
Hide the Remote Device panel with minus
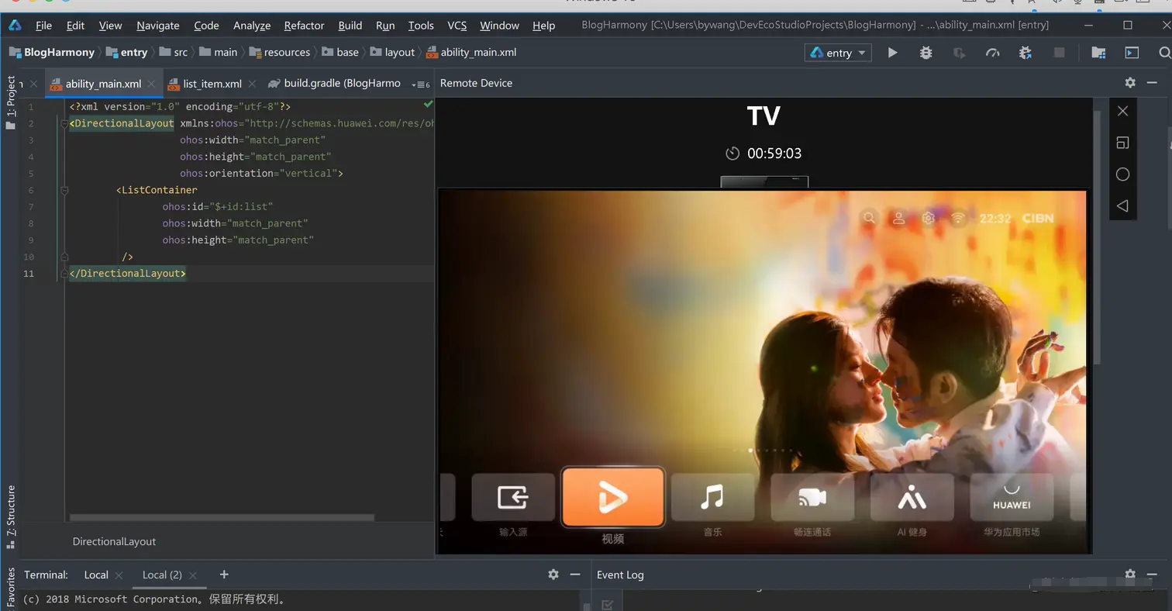point(1153,83)
